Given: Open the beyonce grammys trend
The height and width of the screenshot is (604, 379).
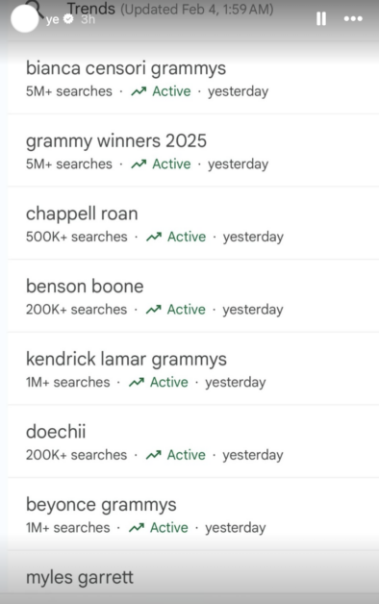Looking at the screenshot, I should [x=193, y=515].
